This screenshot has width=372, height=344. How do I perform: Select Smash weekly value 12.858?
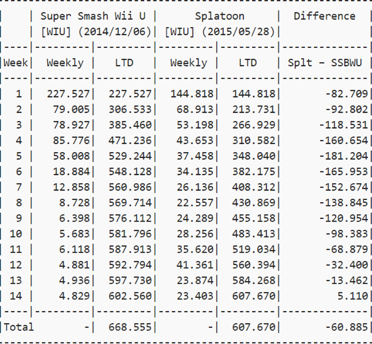72,187
